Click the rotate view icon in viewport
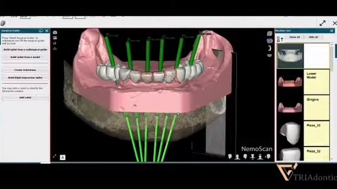This screenshot has height=189, width=337. click(x=55, y=43)
